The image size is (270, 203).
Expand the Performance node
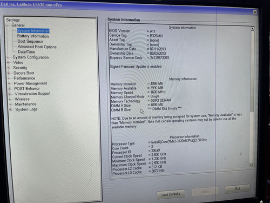coord(9,78)
